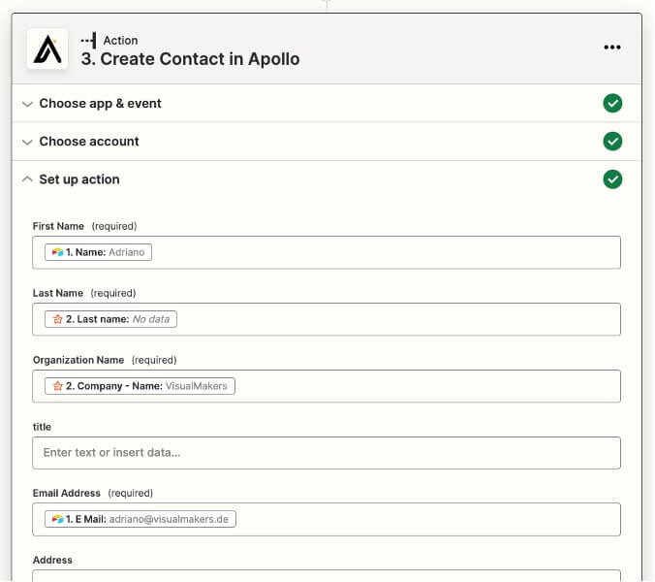Click the 'Organization Name' field label
This screenshot has height=582, width=655.
tap(78, 360)
